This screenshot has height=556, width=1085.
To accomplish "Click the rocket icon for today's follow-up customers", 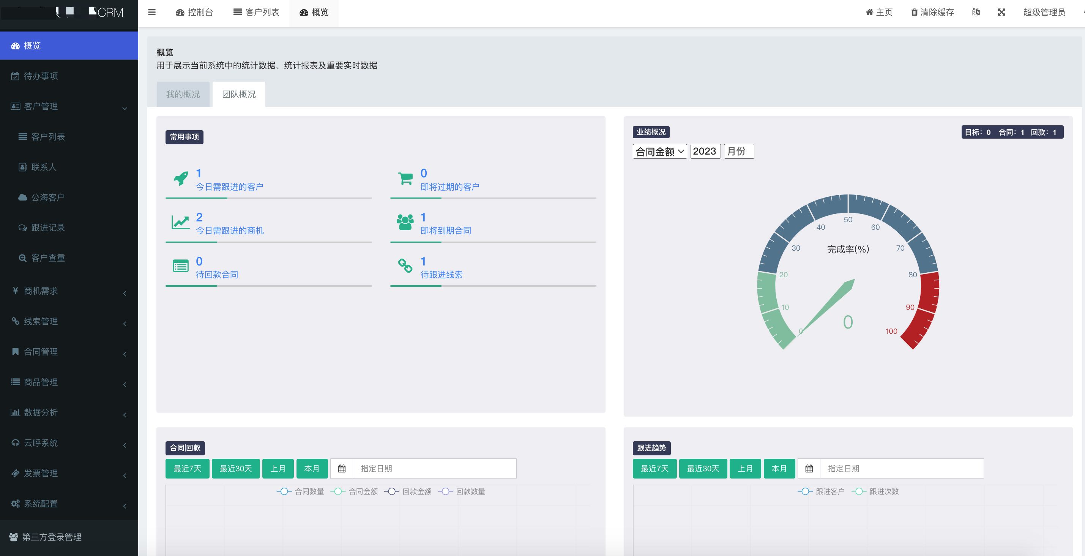I will point(181,178).
